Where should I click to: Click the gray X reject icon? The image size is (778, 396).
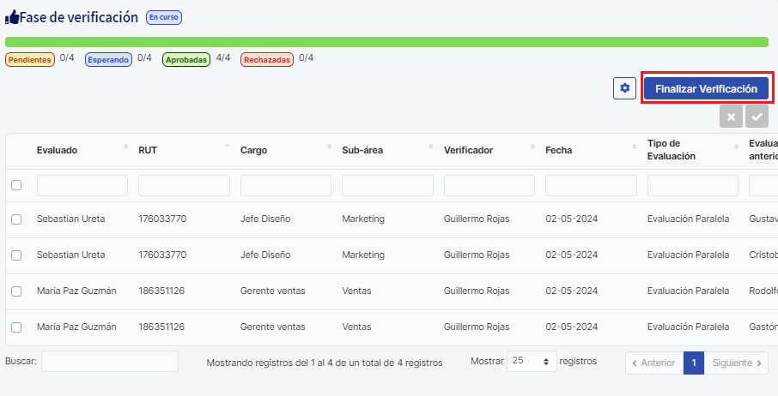pyautogui.click(x=730, y=117)
